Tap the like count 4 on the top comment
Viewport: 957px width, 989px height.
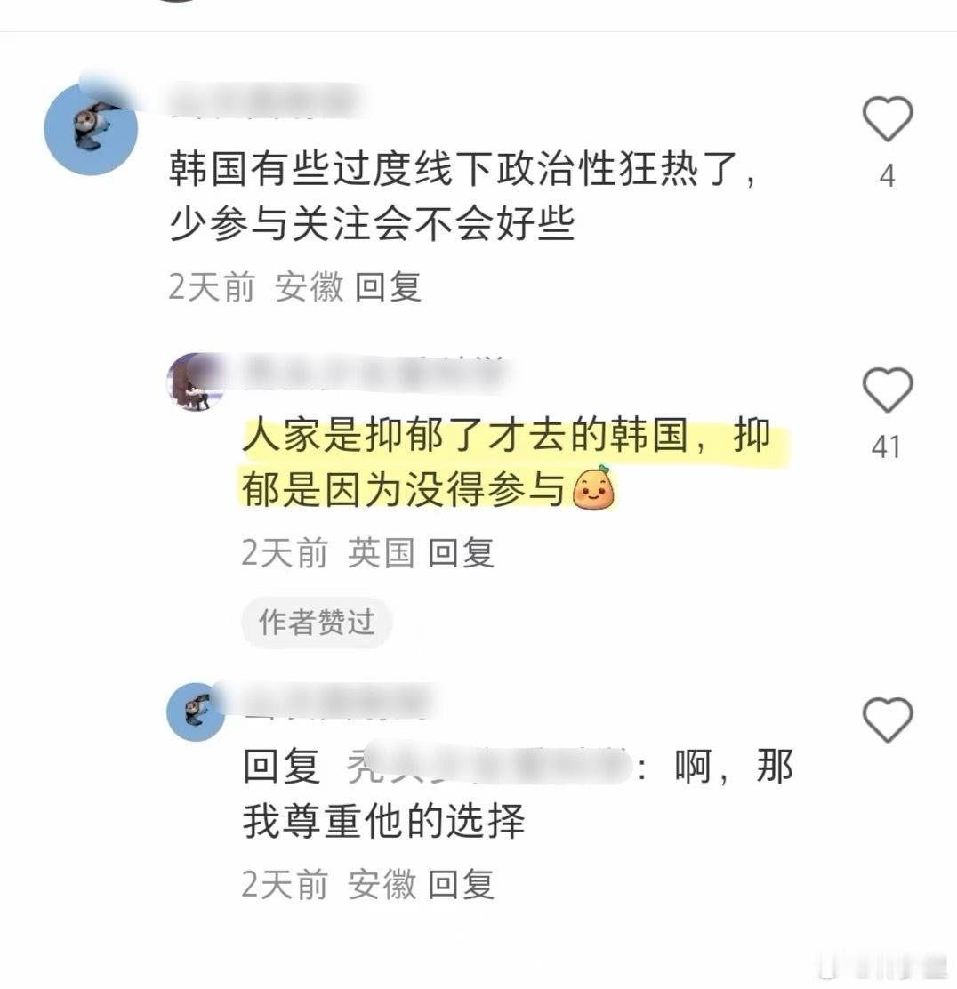[888, 175]
